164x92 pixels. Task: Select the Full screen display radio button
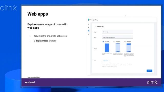click(x=103, y=42)
